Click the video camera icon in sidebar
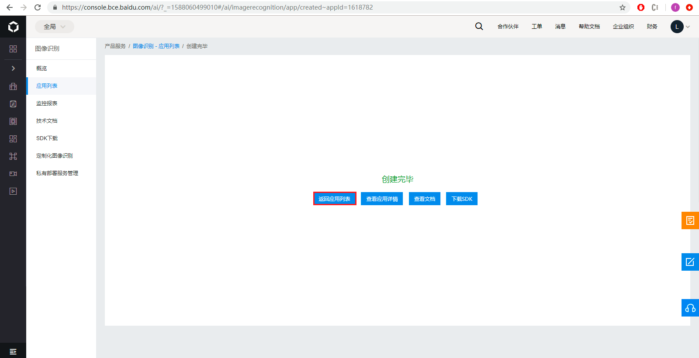 point(13,174)
